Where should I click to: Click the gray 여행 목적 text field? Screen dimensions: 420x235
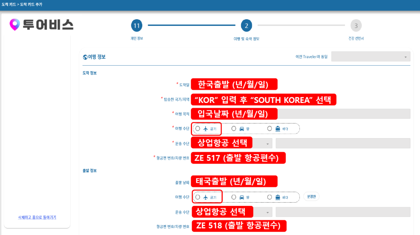(x=345, y=114)
